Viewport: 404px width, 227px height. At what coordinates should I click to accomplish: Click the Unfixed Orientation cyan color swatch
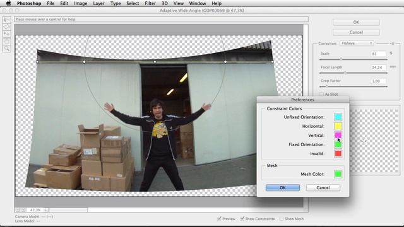[338, 117]
